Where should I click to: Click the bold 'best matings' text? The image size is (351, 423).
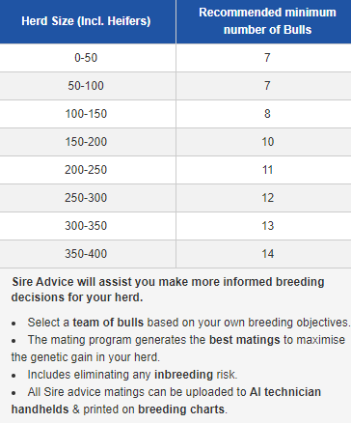click(245, 340)
